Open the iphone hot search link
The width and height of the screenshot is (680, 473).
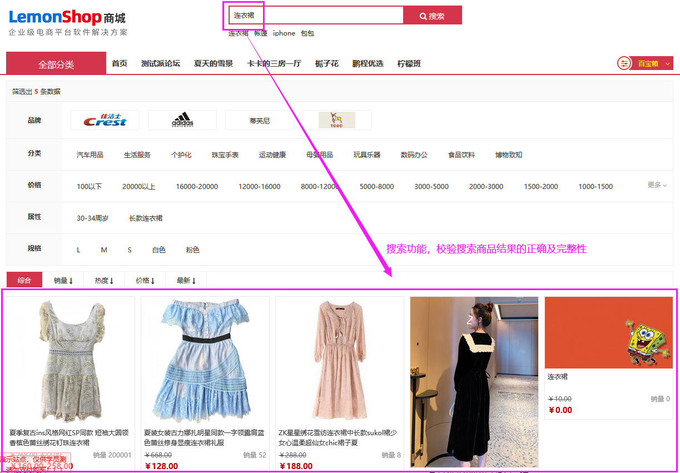pyautogui.click(x=284, y=33)
